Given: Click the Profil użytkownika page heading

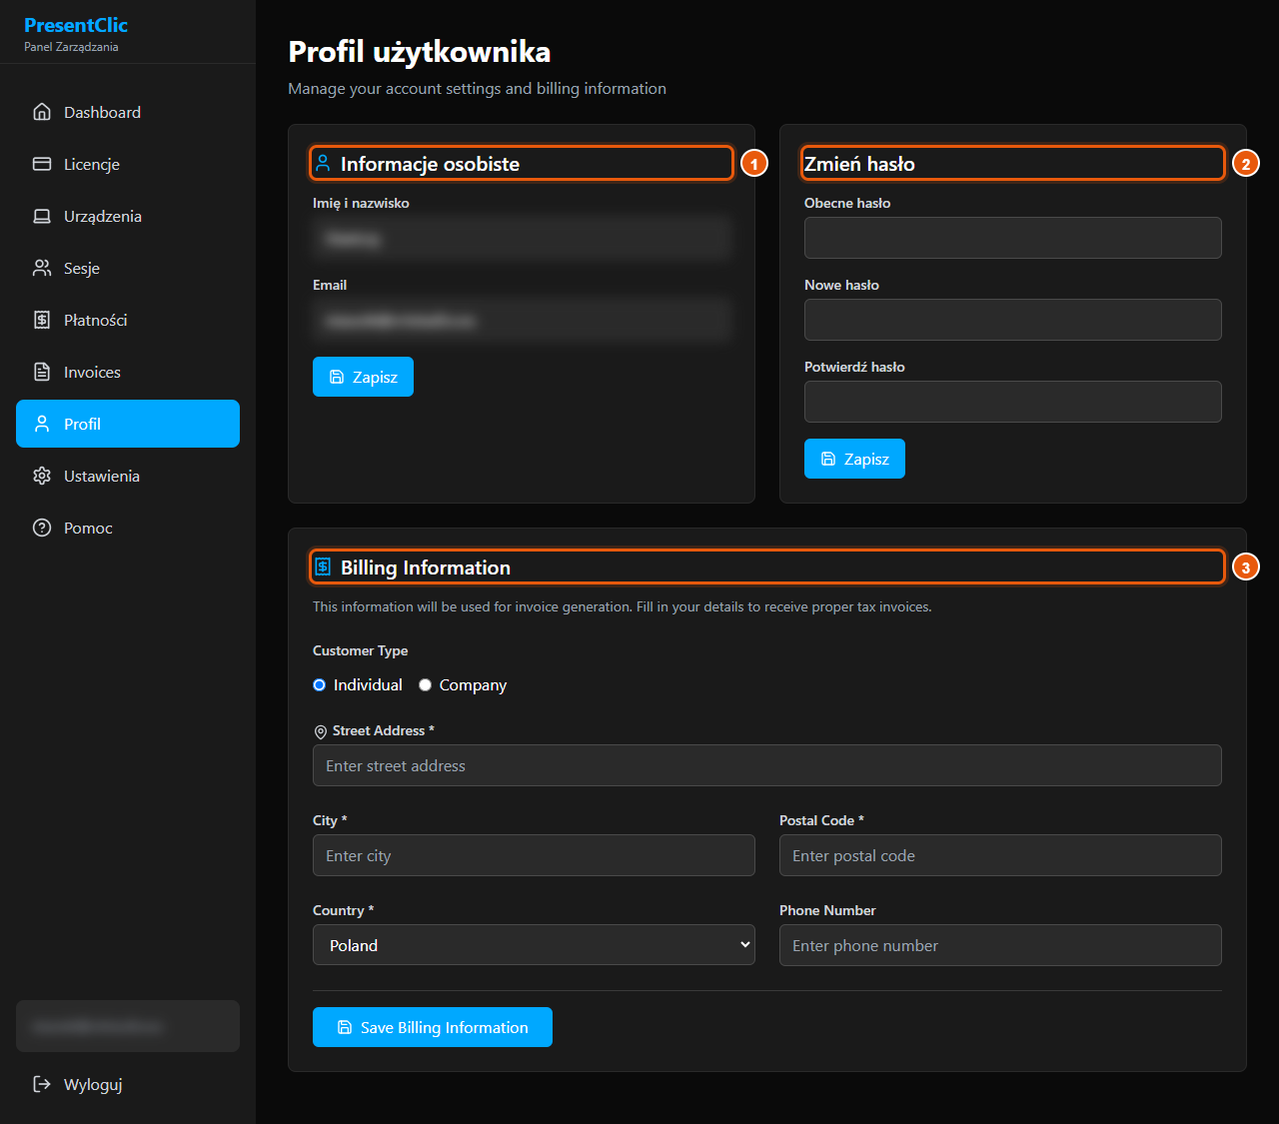Looking at the screenshot, I should 420,52.
